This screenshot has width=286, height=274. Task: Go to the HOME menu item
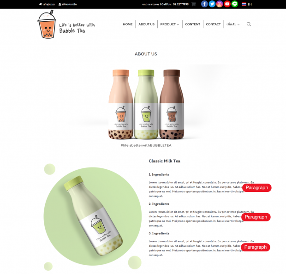click(x=128, y=24)
